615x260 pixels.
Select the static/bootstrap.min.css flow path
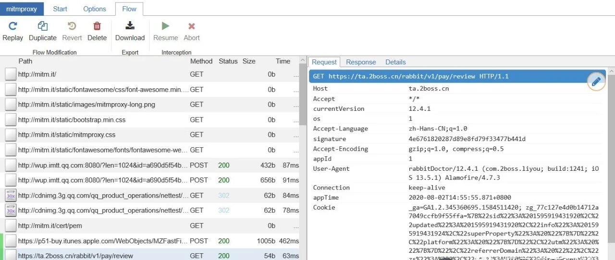click(x=72, y=120)
